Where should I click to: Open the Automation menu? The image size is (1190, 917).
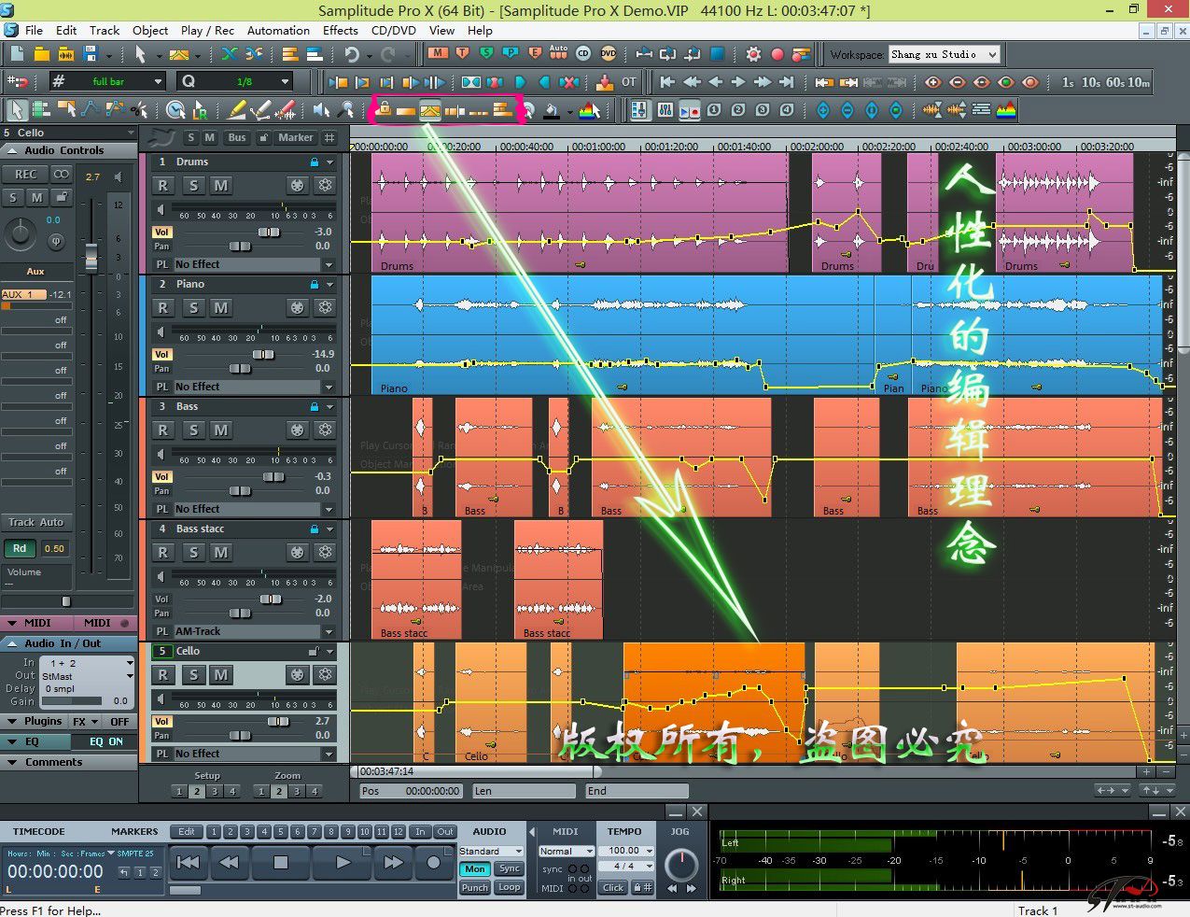278,30
